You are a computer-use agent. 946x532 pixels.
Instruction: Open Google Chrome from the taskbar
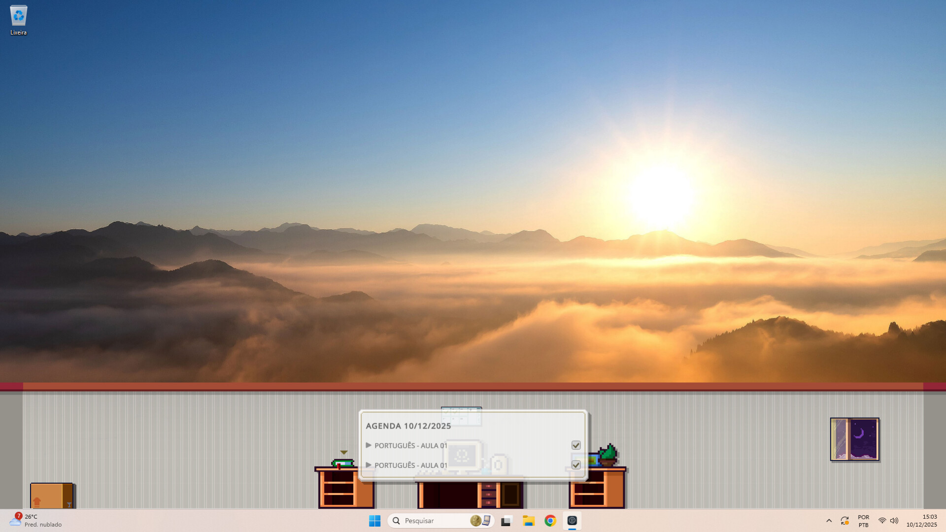click(x=551, y=521)
